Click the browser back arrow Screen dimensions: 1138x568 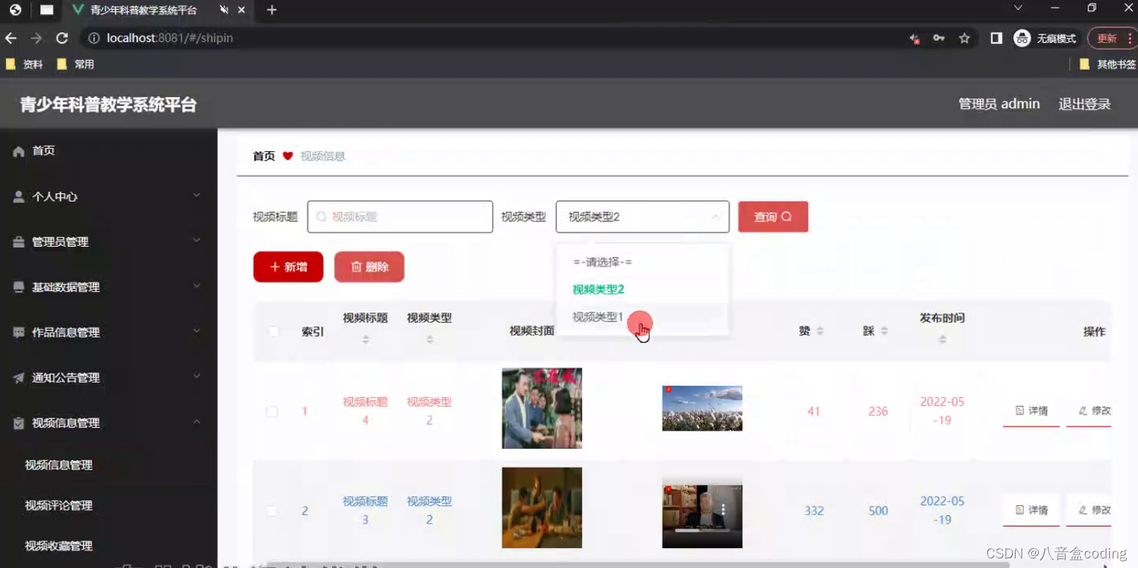(x=10, y=38)
